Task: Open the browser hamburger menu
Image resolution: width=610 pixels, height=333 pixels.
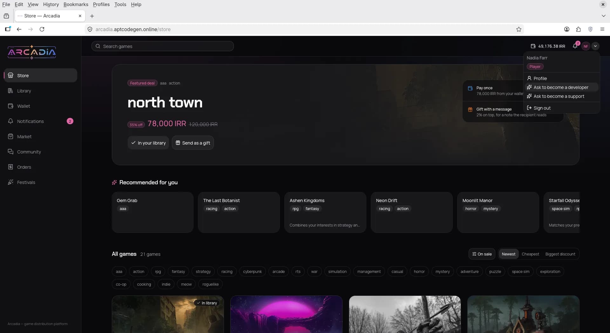Action: tap(602, 29)
